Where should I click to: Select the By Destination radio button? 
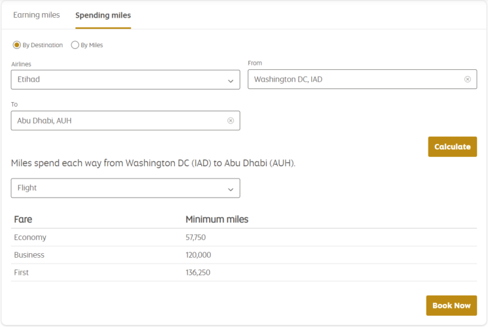pyautogui.click(x=17, y=45)
